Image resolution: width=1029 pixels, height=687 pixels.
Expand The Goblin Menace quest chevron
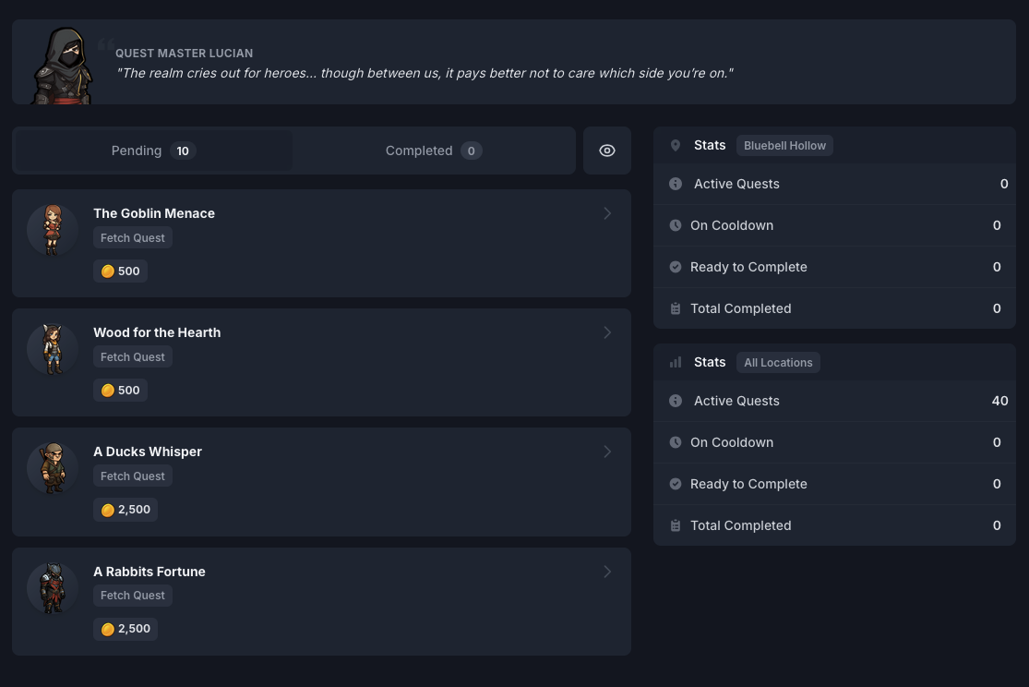pos(607,213)
